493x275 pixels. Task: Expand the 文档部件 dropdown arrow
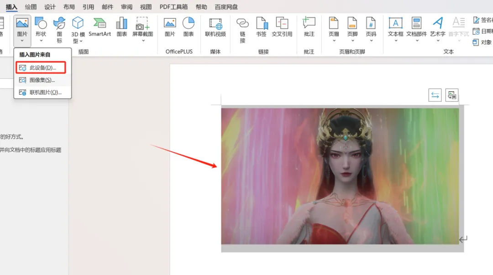tap(417, 41)
